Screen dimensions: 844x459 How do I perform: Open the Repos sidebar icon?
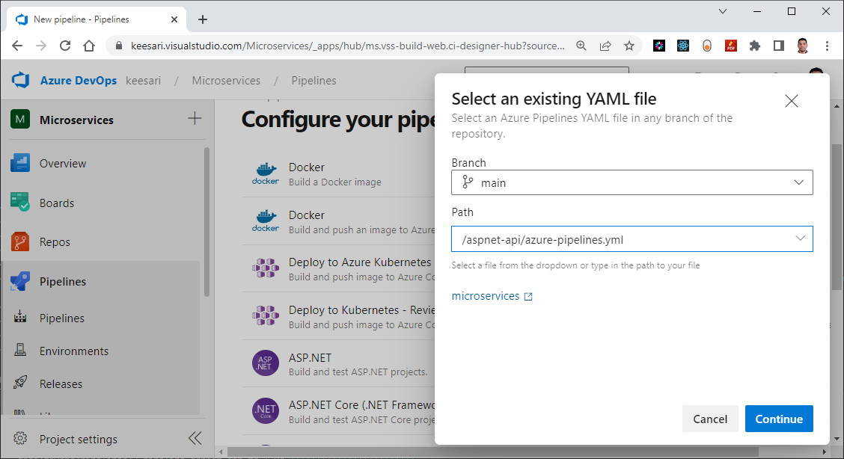[x=20, y=242]
